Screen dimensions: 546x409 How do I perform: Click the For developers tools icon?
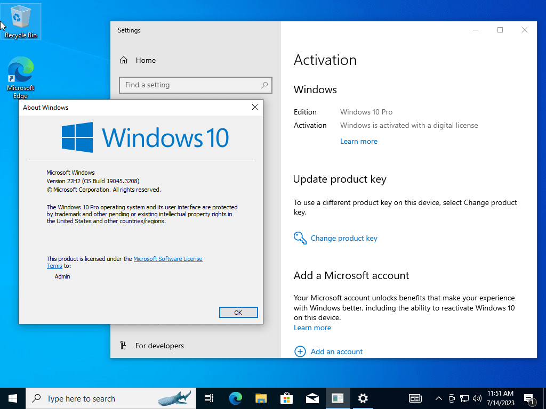click(x=123, y=345)
